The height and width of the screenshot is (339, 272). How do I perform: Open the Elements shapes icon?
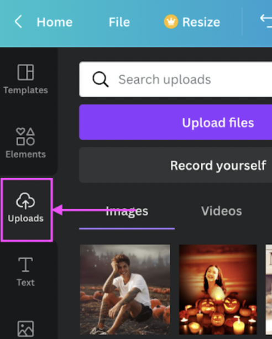click(25, 136)
